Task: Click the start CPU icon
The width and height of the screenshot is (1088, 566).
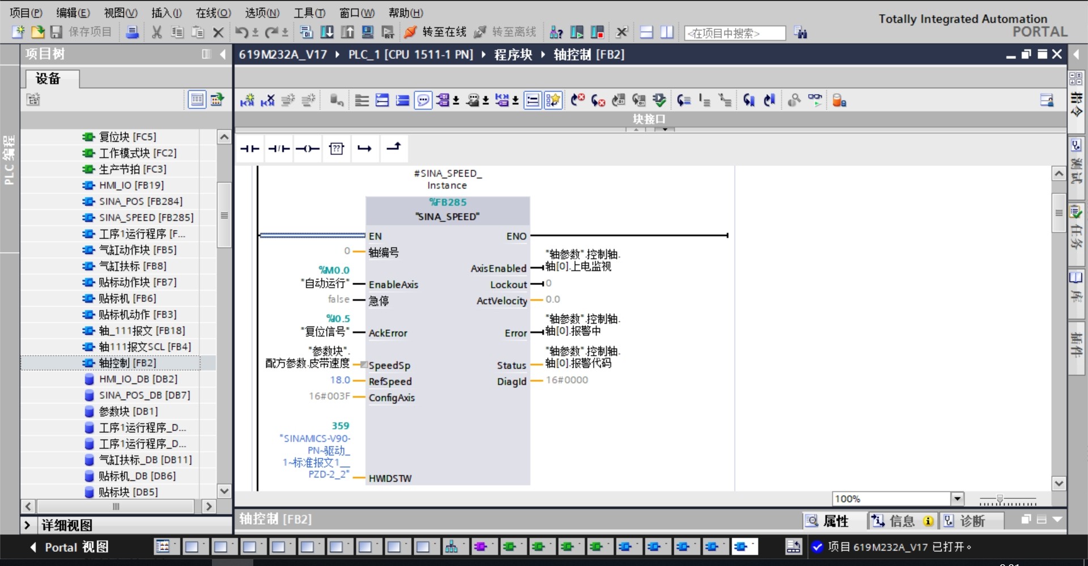Action: tap(577, 32)
